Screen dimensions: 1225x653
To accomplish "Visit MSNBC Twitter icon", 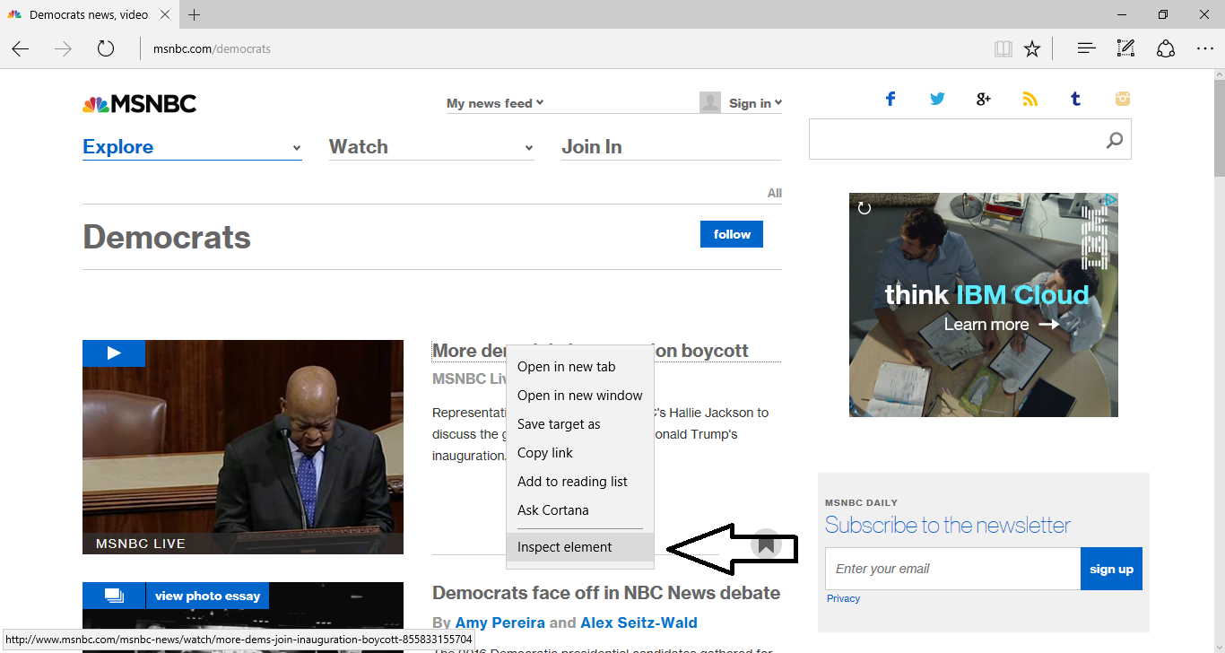I will (x=937, y=99).
